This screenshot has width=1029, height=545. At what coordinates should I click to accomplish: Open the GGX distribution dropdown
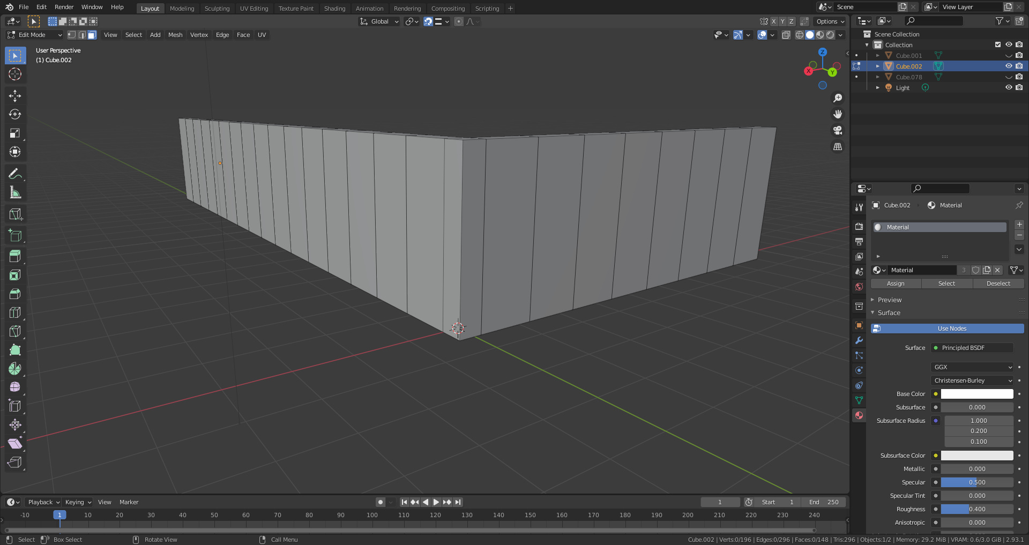coord(972,367)
